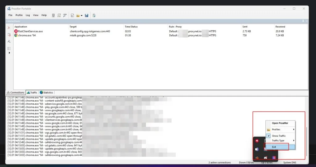Expand the Profiles submenu in tray menu
The image size is (316, 167).
coord(280,129)
